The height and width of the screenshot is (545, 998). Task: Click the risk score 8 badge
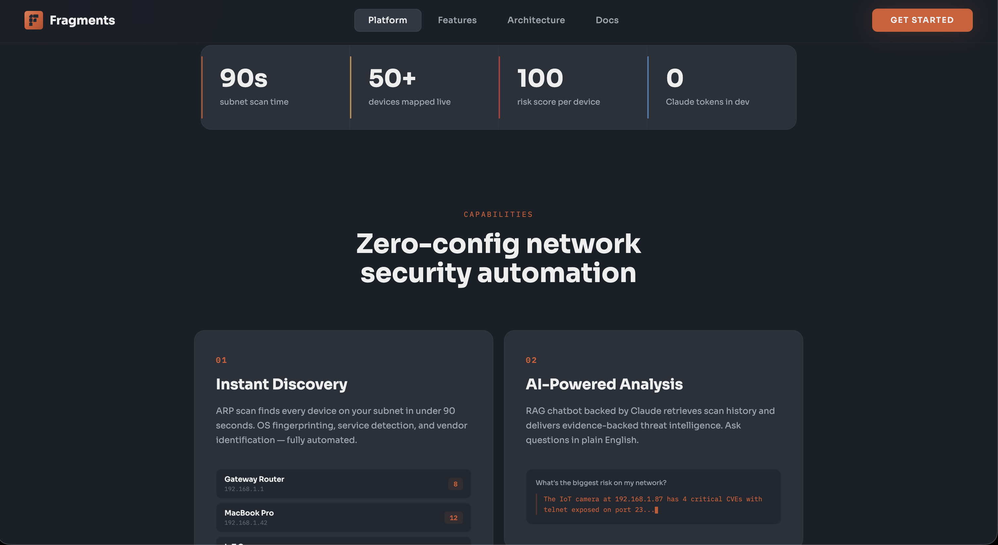click(455, 484)
